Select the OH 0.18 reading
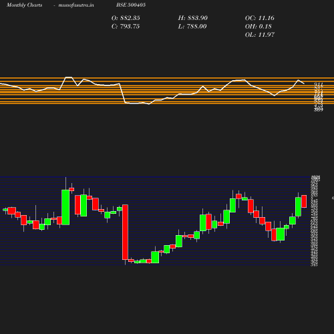Screen dimensions: 334x334 pyautogui.click(x=259, y=26)
